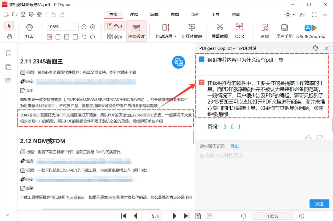Run OCR tool
The height and width of the screenshot is (221, 333).
click(x=240, y=31)
